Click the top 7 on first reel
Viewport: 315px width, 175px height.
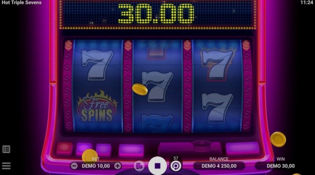[x=97, y=65]
